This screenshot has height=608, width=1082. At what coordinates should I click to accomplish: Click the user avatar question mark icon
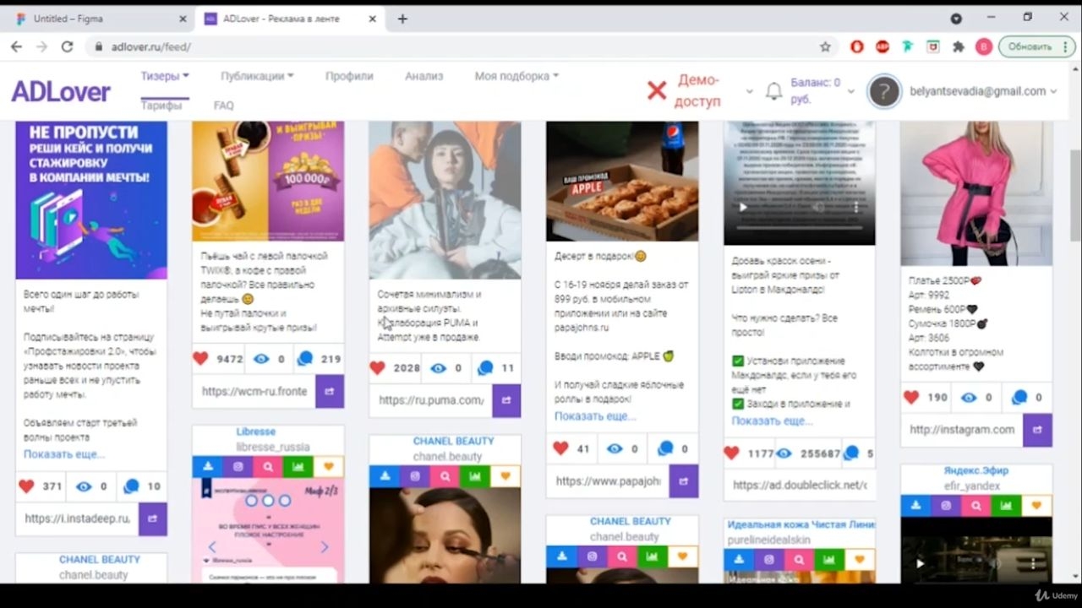(884, 91)
